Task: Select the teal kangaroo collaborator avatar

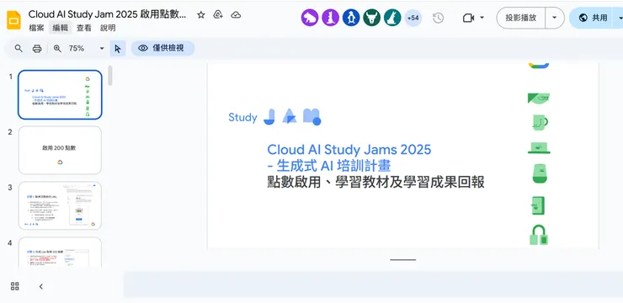Action: click(392, 18)
